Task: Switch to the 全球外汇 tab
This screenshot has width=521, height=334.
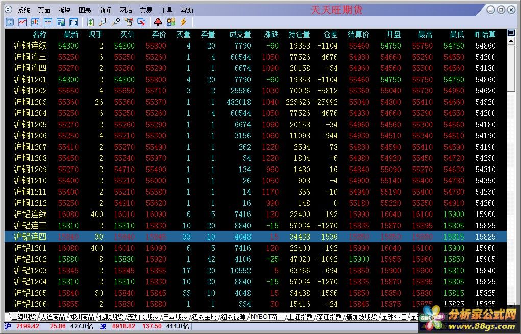Action: 393,317
